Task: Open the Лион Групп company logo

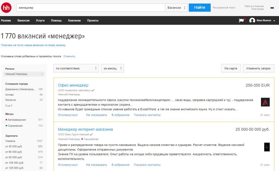Action: 266,147
